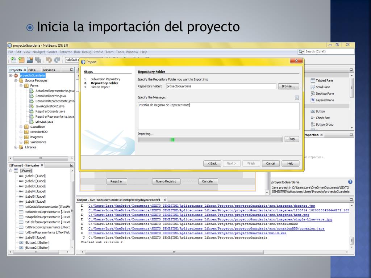Screen dimensions: 371x278
Task: Click the Redo toolbar icon
Action: click(57, 60)
